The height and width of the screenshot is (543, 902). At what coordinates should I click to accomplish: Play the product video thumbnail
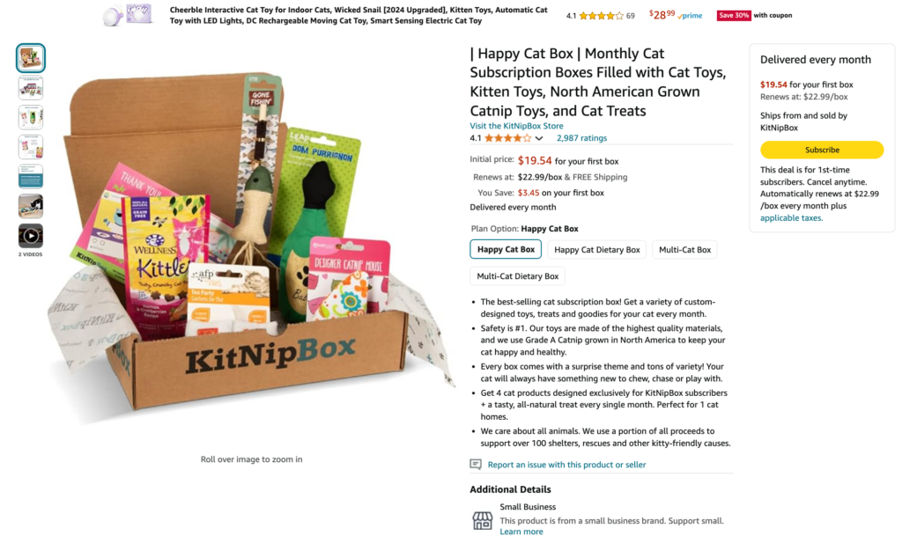pyautogui.click(x=31, y=236)
